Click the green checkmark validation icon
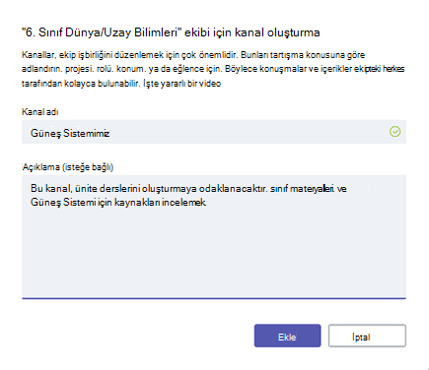Viewport: 429px width, 370px height. (x=394, y=132)
